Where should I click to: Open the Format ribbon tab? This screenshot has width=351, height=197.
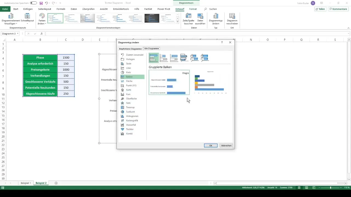point(193,9)
